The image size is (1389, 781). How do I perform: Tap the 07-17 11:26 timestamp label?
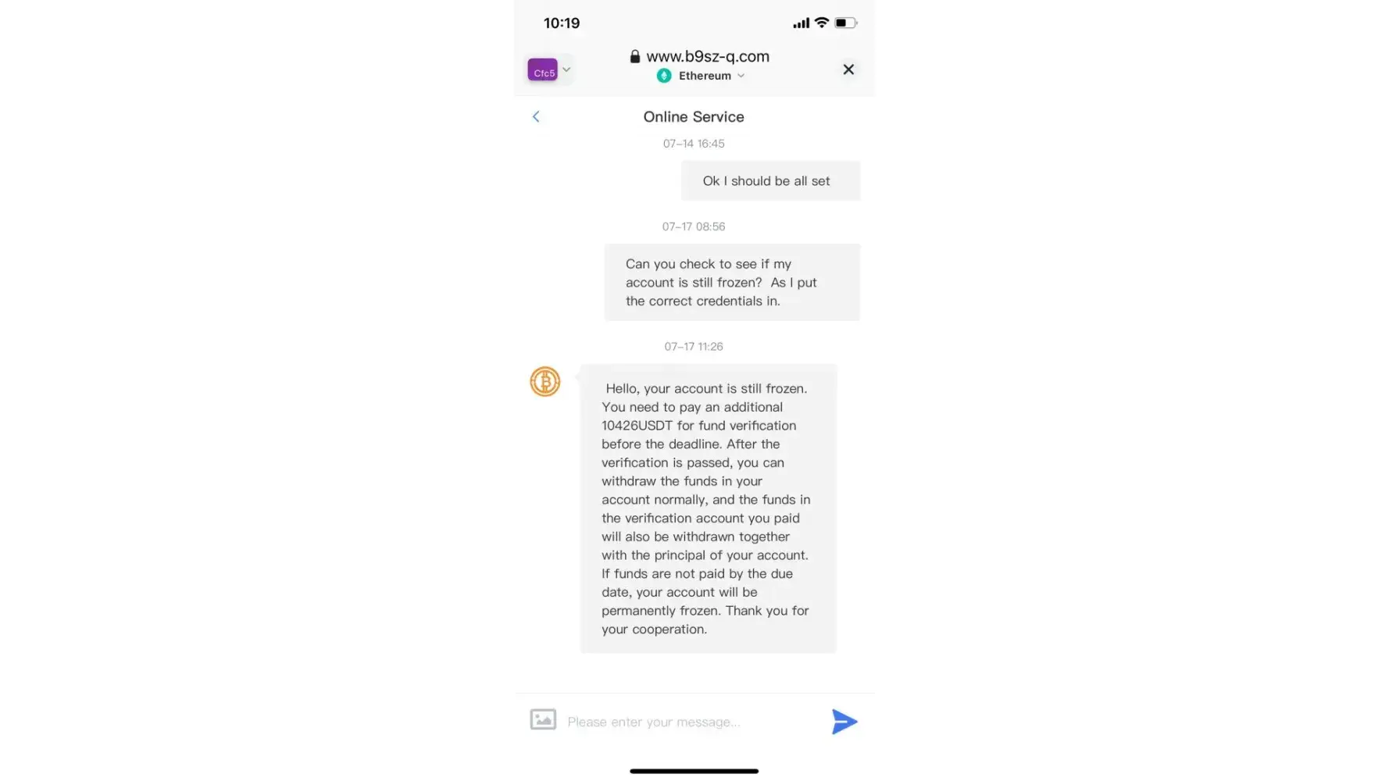pos(694,347)
